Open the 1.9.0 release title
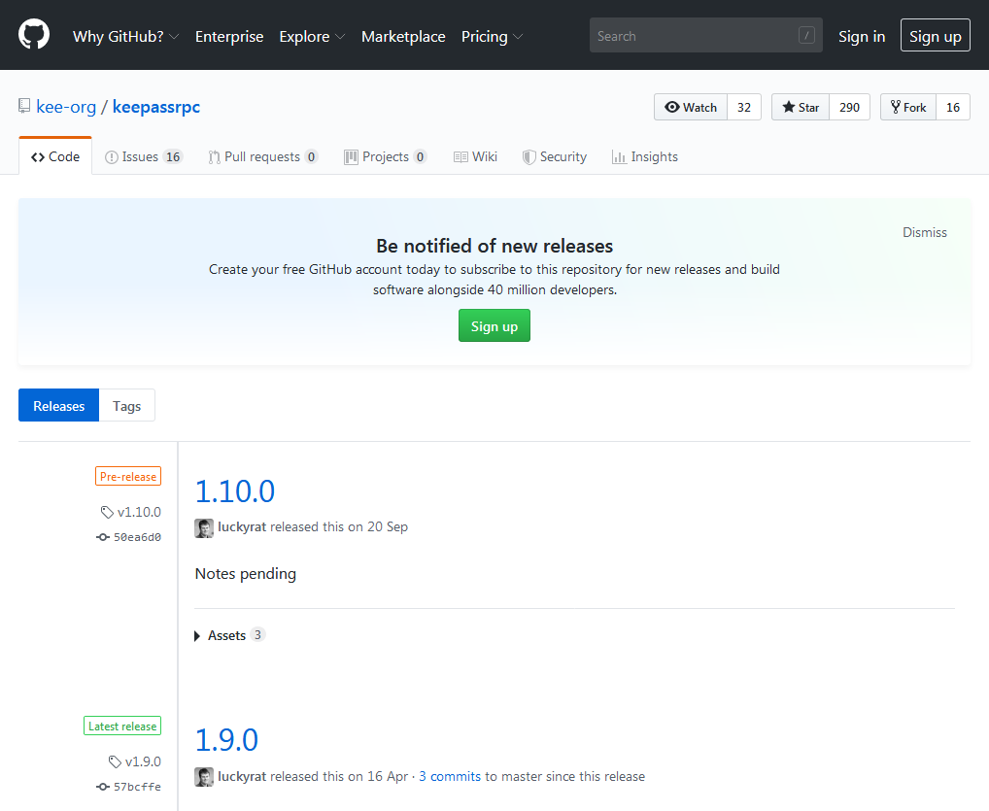Image resolution: width=989 pixels, height=811 pixels. (x=226, y=740)
